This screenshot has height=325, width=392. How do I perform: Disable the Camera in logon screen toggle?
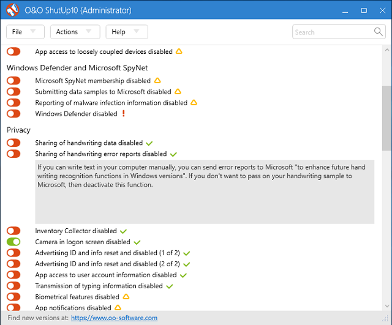[13, 242]
